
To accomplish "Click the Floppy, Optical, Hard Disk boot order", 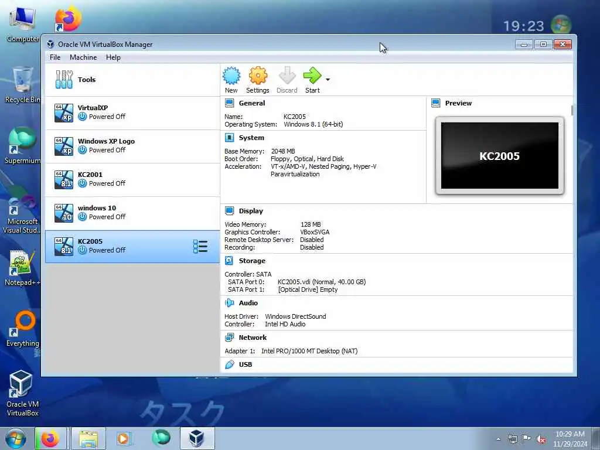I will click(307, 159).
